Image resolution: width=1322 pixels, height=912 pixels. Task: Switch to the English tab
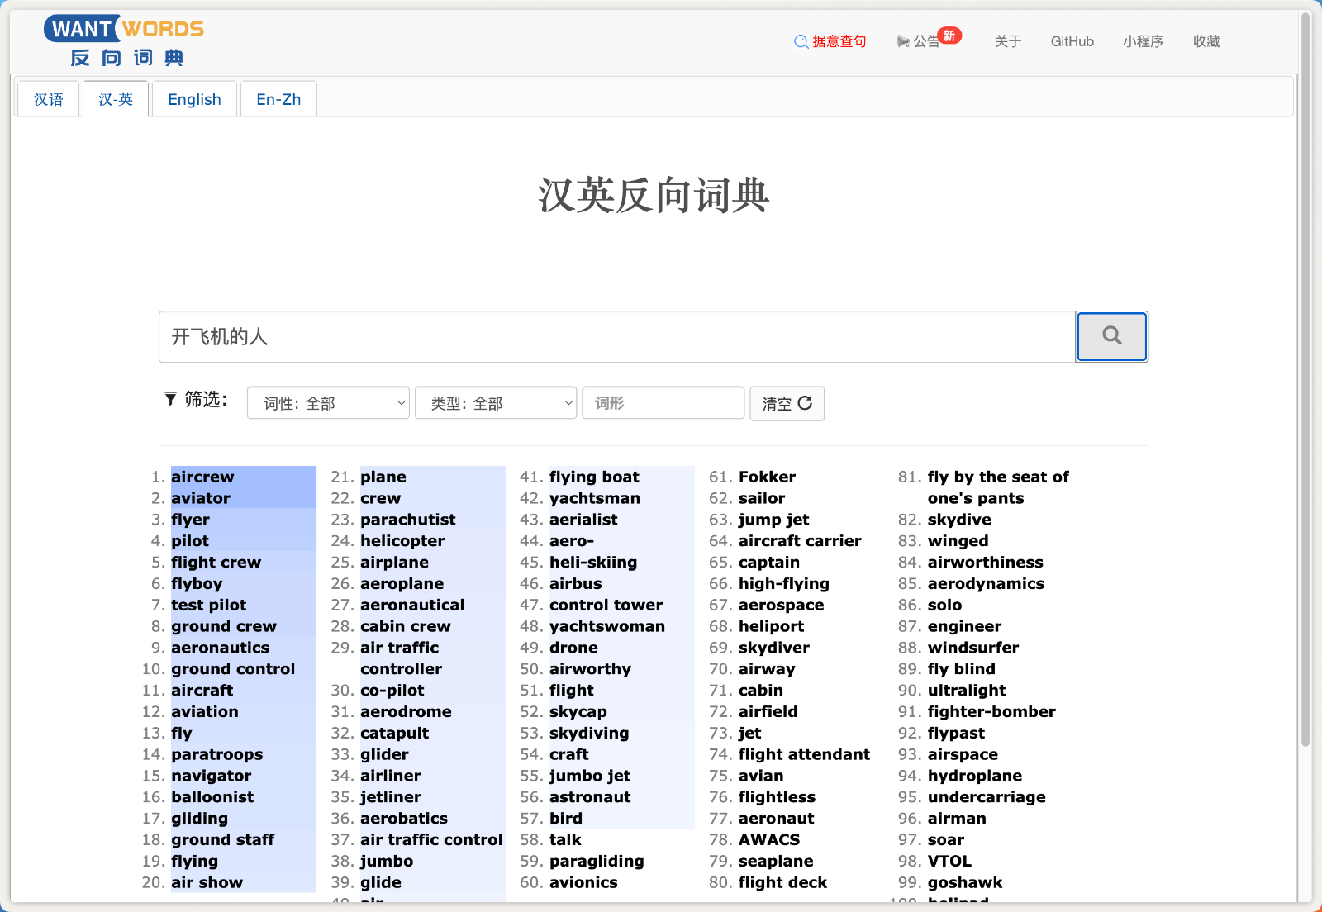(x=194, y=98)
